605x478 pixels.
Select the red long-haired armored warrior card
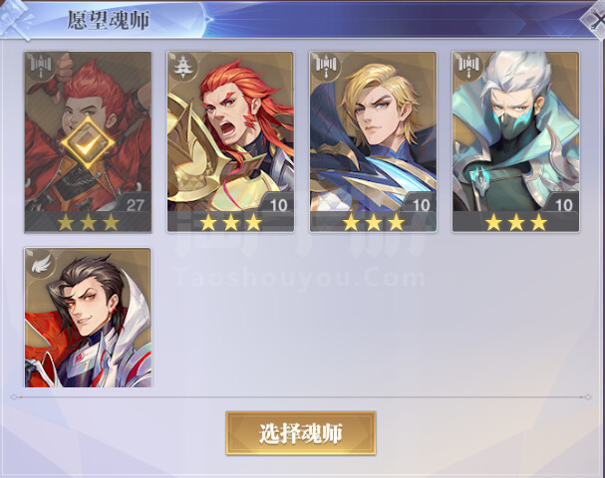(230, 141)
